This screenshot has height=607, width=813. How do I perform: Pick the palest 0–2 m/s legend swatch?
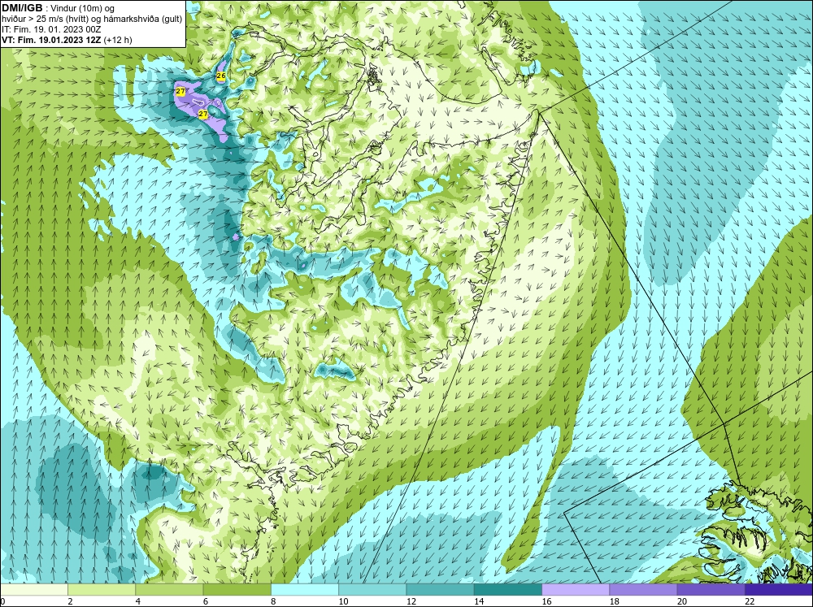click(34, 590)
